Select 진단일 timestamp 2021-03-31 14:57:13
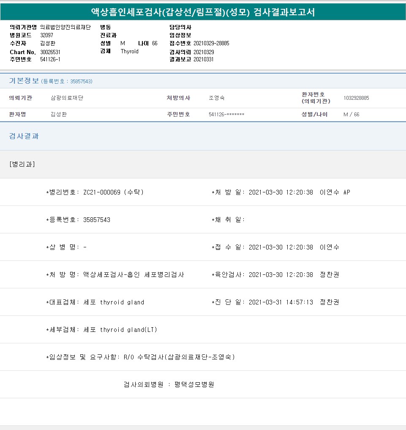The image size is (406, 430). (x=281, y=302)
